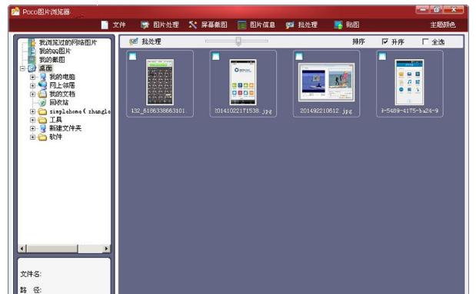Image resolution: width=476 pixels, height=294 pixels.
Task: Expand the 工具 folder node
Action: pos(32,120)
